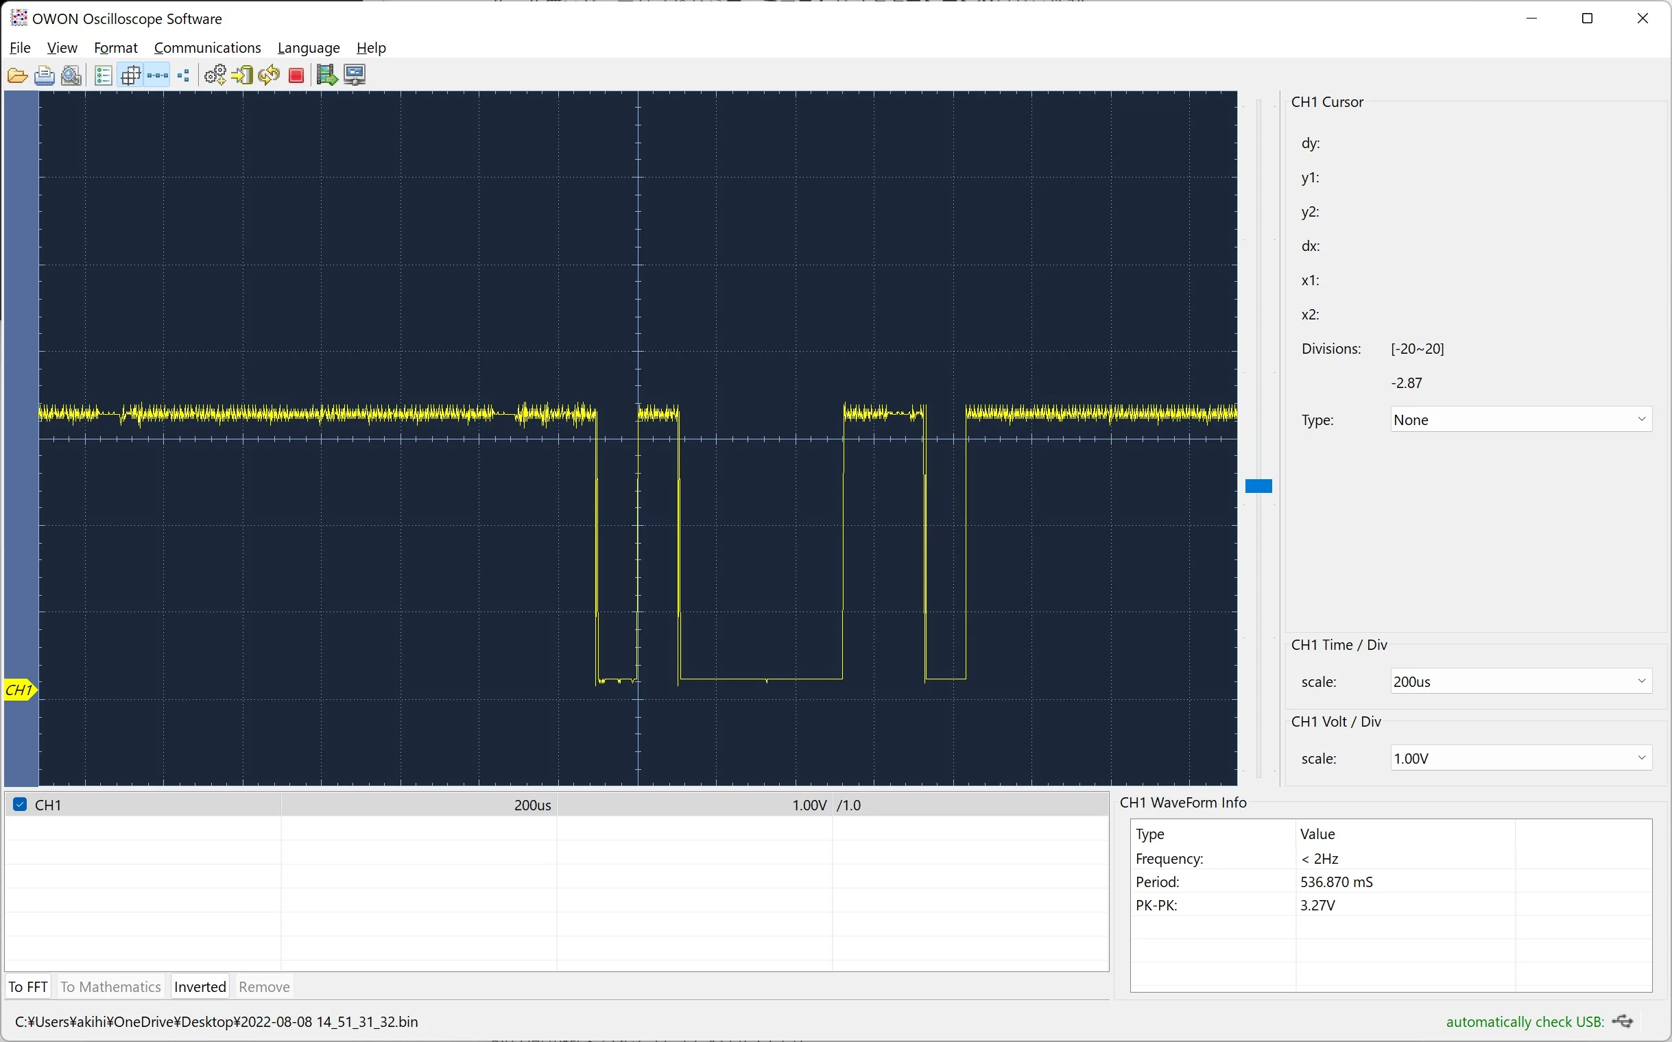Open the Communications menu

click(208, 47)
